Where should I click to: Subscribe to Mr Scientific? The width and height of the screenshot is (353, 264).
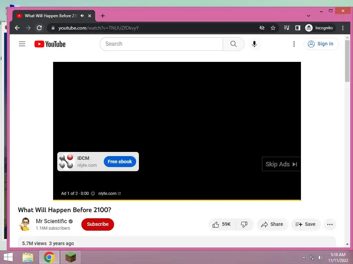point(98,224)
